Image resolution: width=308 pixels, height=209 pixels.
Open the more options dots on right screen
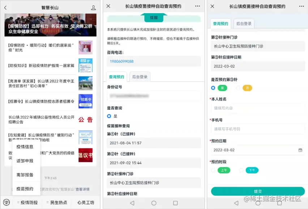tap(301, 6)
